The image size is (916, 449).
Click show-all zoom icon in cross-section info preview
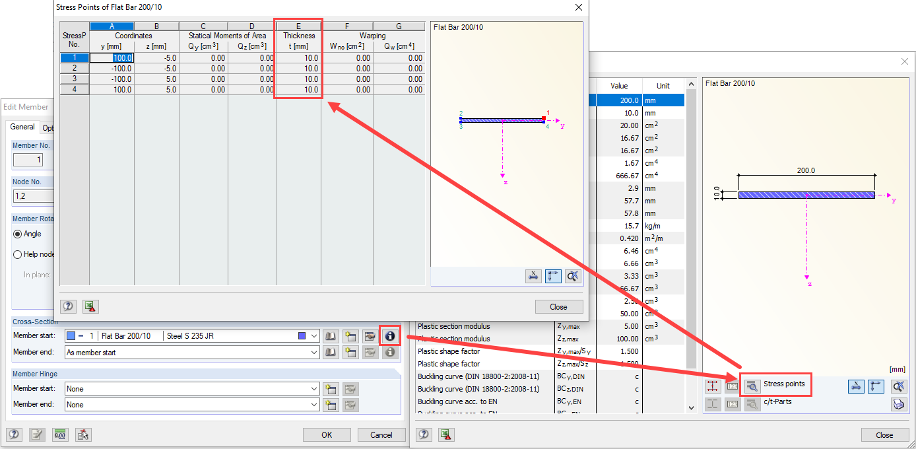[899, 386]
